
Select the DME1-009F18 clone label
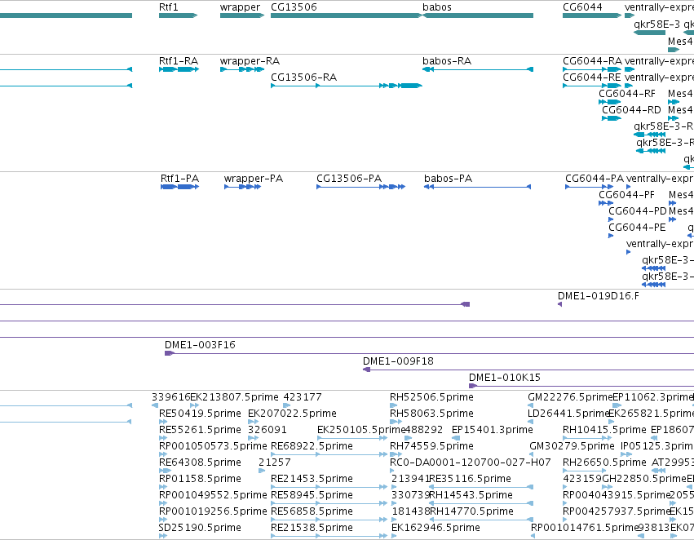pos(398,361)
